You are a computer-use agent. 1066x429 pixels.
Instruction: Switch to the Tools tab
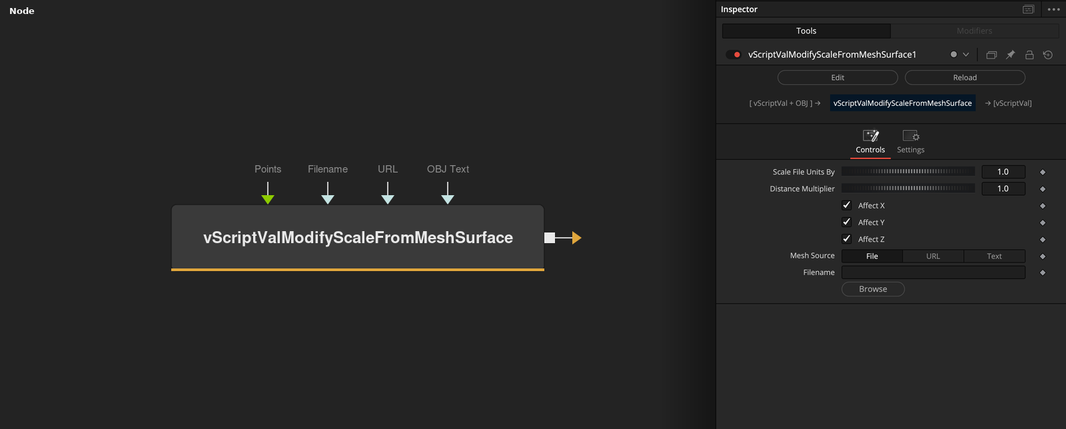806,31
